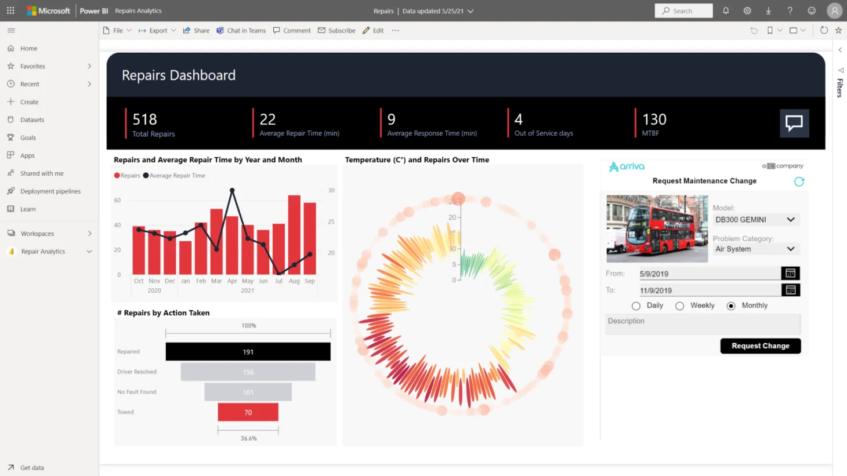Add report to favorites with star icon
Screen dimensions: 847x476
pyautogui.click(x=838, y=30)
